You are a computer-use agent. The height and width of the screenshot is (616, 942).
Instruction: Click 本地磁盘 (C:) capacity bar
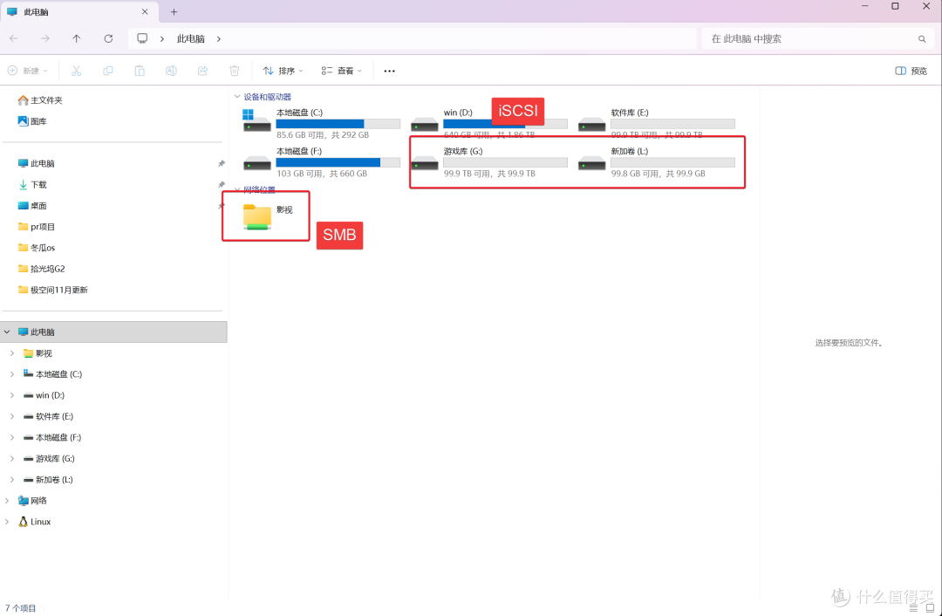coord(338,124)
